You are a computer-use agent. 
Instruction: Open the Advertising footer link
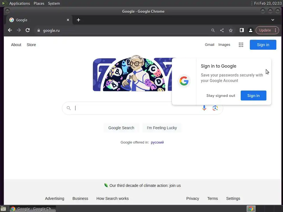click(x=54, y=198)
